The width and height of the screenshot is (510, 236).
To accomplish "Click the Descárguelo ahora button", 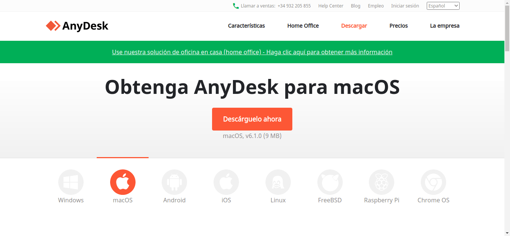I will coord(252,119).
